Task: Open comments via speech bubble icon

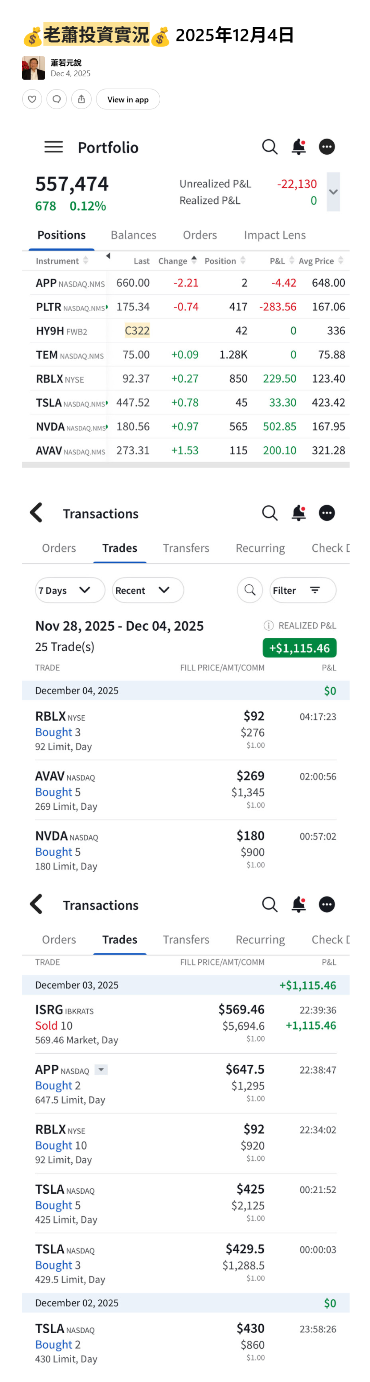Action: pos(57,99)
